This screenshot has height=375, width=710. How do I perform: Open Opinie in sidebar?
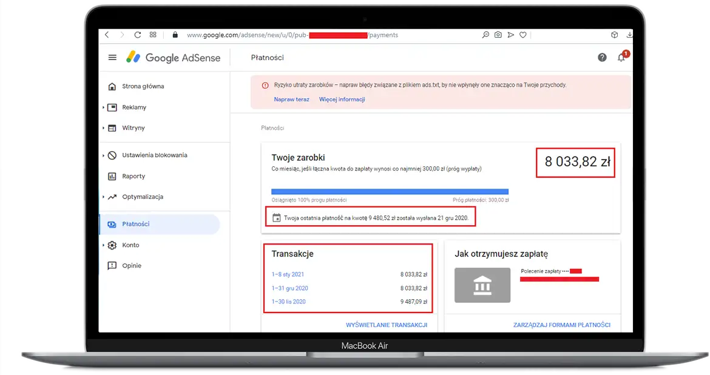tap(132, 266)
